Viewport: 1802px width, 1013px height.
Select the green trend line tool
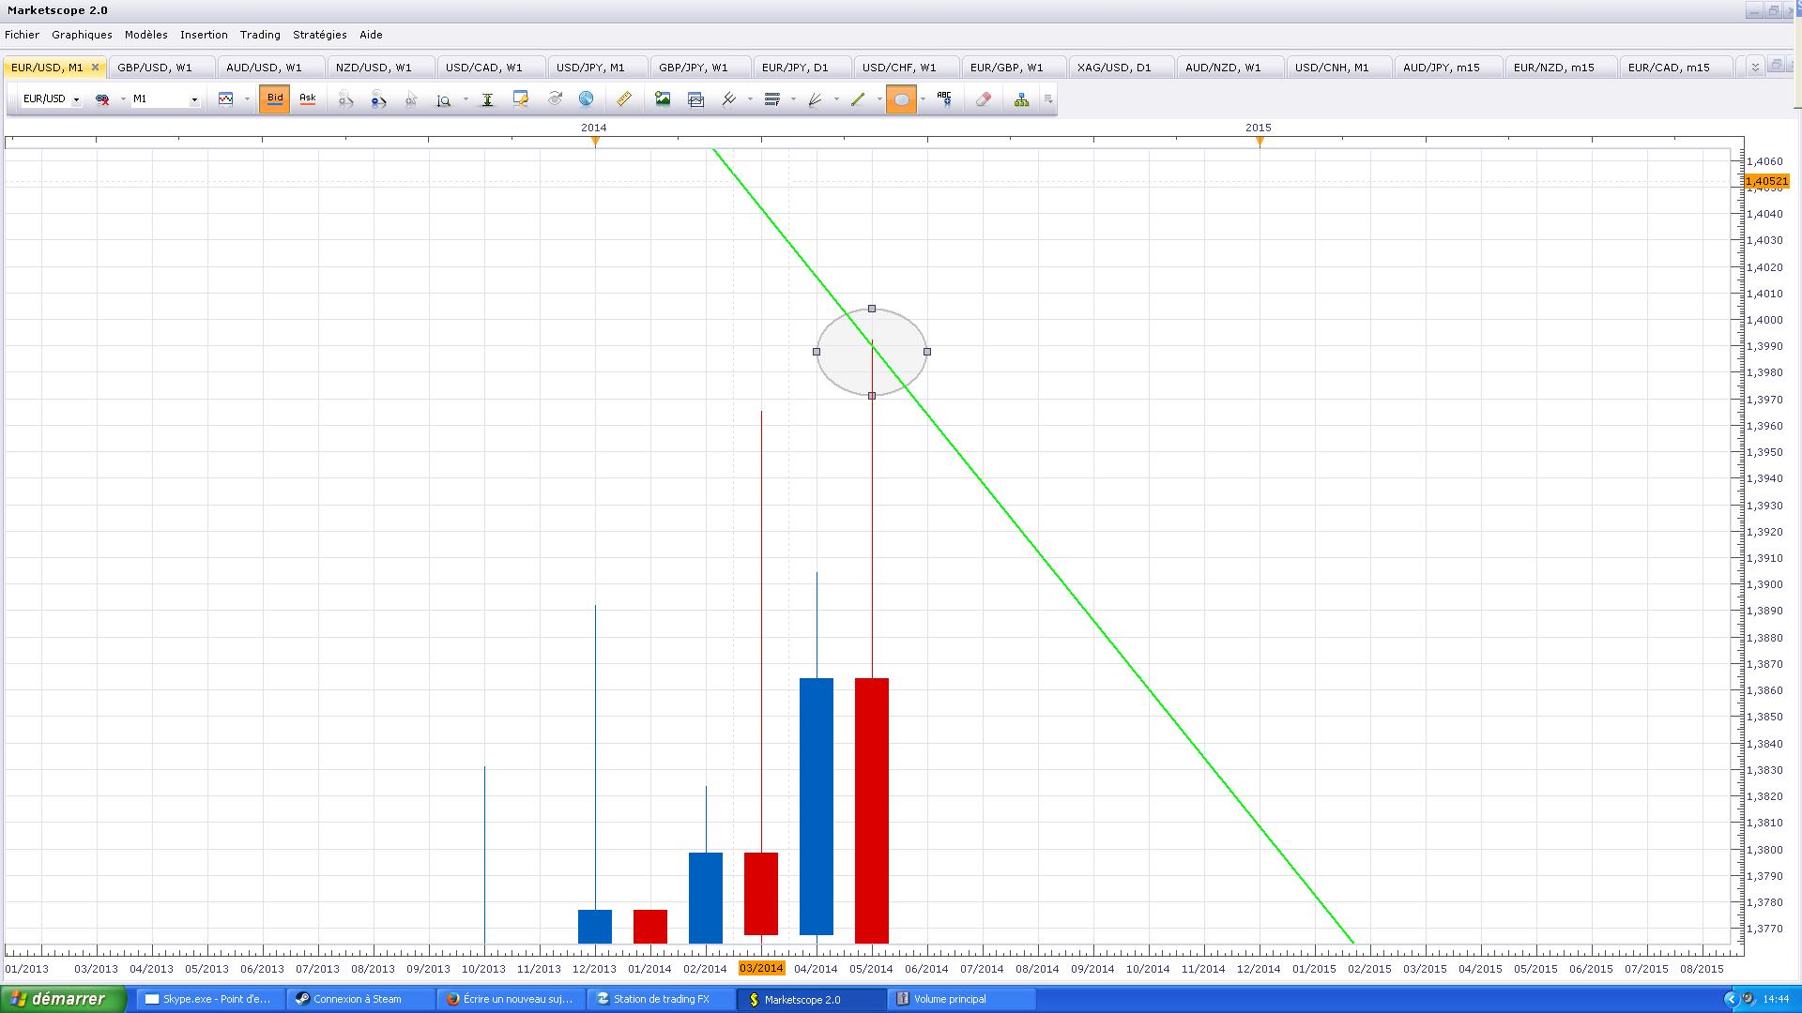857,99
